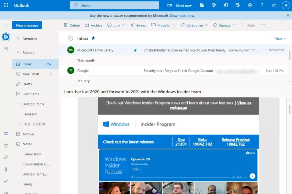Select the Mail icon in the left rail
This screenshot has height=194, width=292.
[x=6, y=133]
